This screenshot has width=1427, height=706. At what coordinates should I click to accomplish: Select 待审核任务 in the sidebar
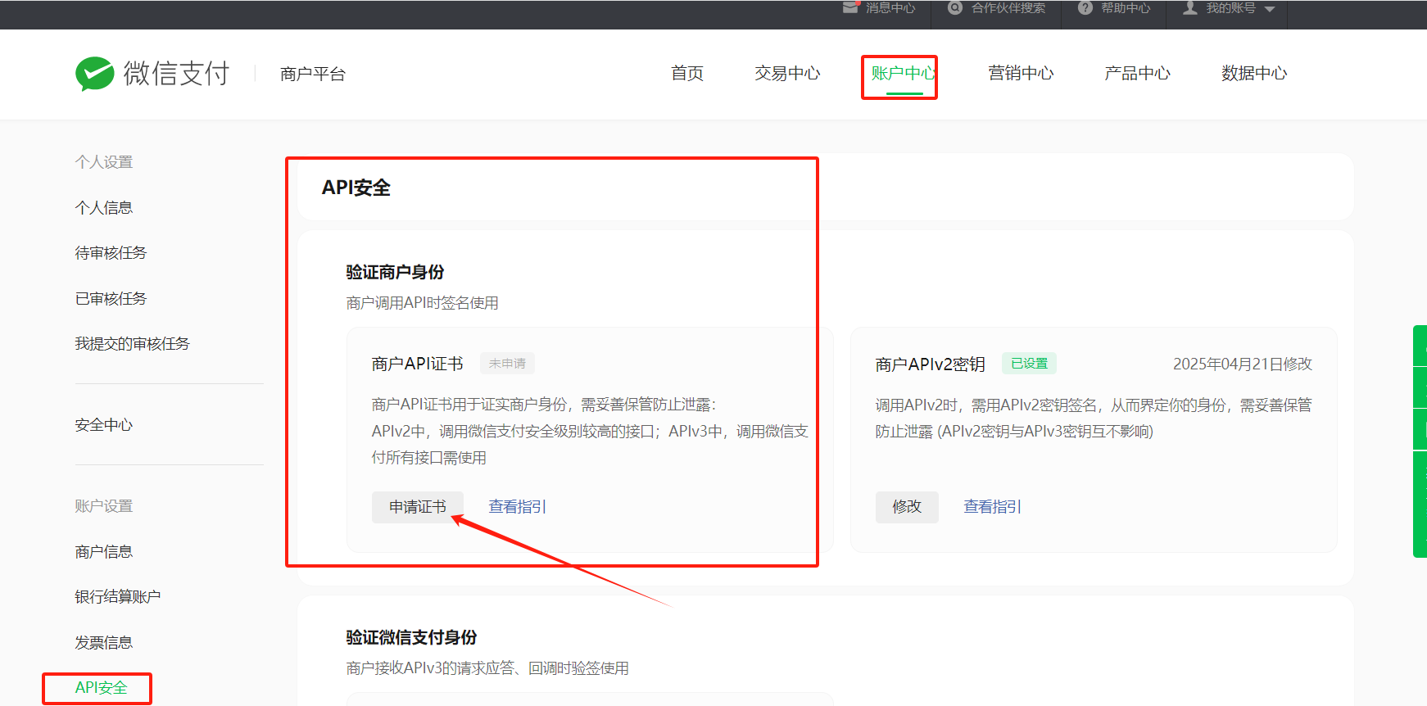pos(111,253)
